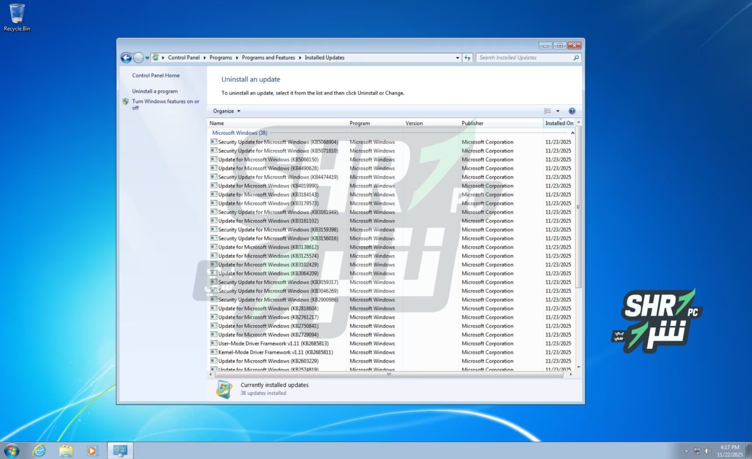The image size is (752, 459).
Task: Click the shield icon beside Turn Windows features
Action: click(125, 101)
